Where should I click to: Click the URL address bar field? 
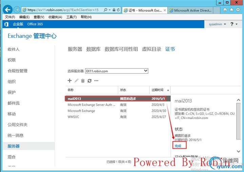(63, 10)
